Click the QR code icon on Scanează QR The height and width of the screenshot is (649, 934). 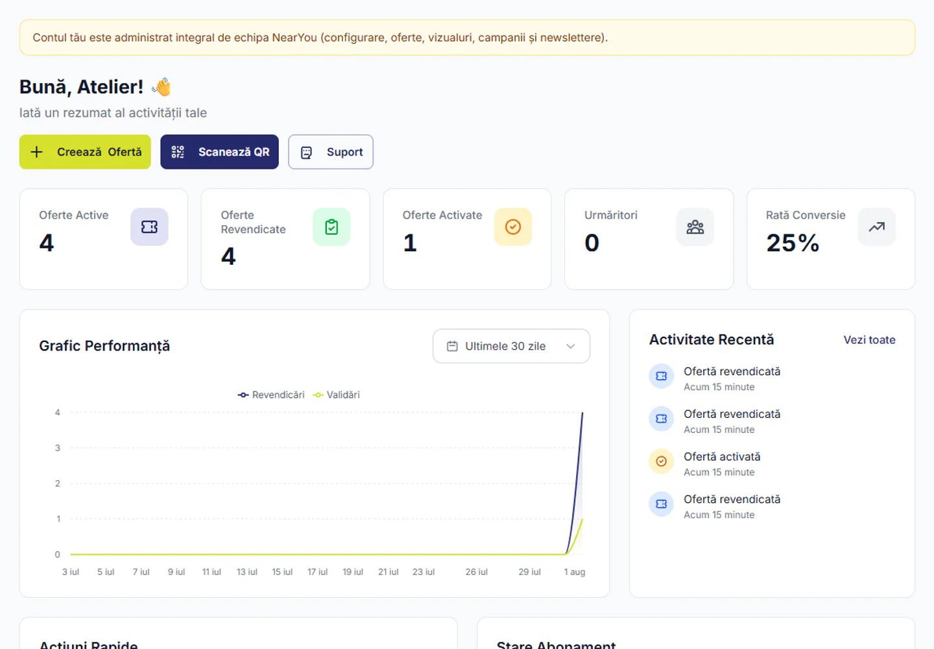pyautogui.click(x=178, y=152)
